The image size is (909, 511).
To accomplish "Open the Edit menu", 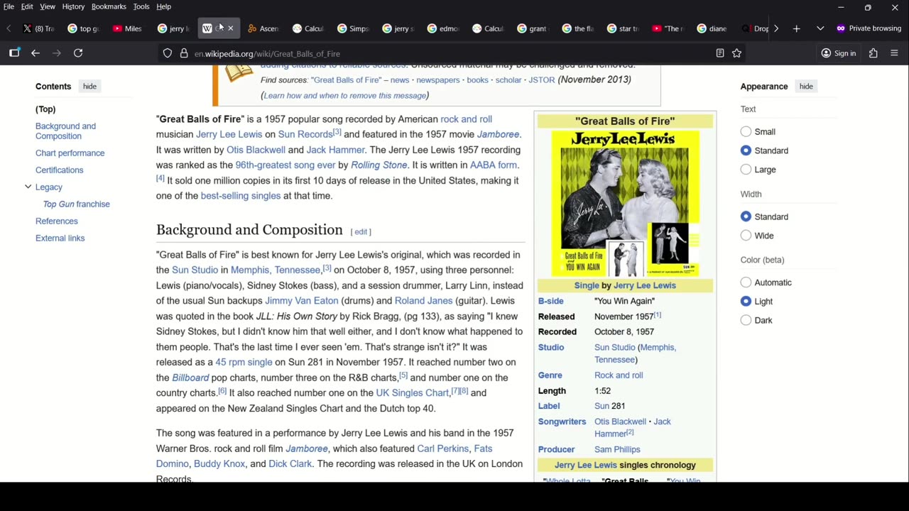I will 27,6.
